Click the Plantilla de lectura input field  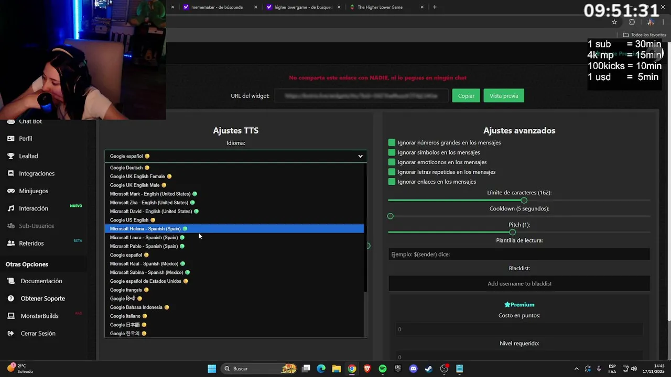click(519, 254)
